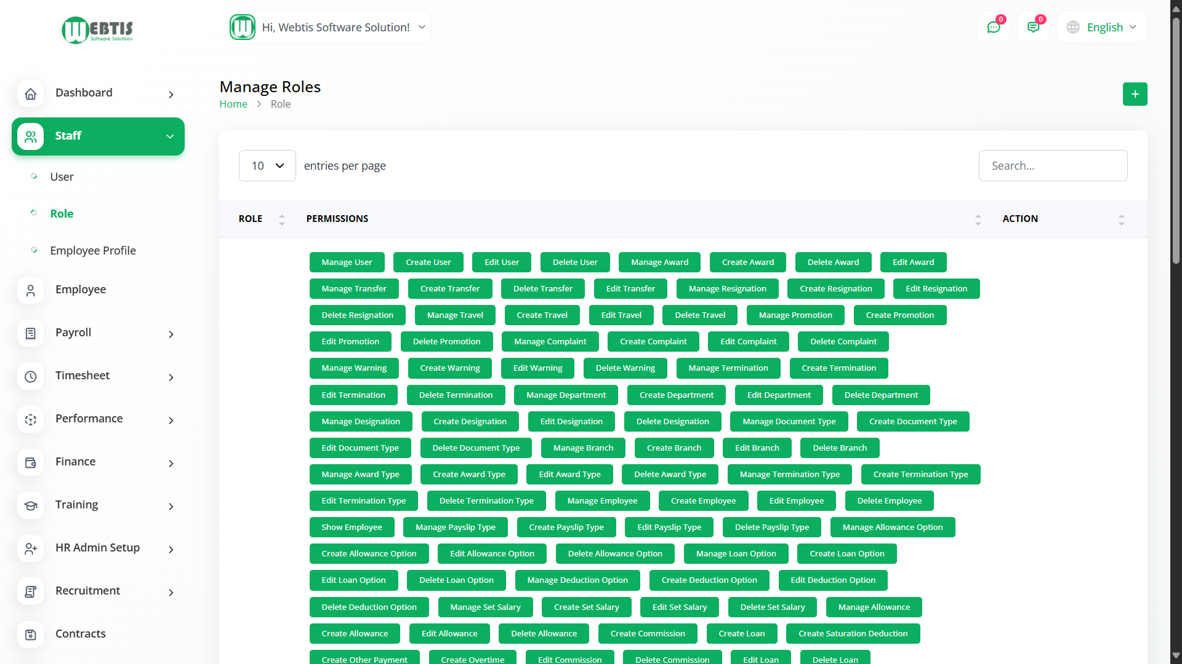1182x664 pixels.
Task: Sort table by ROLE column arrows
Action: tap(282, 219)
